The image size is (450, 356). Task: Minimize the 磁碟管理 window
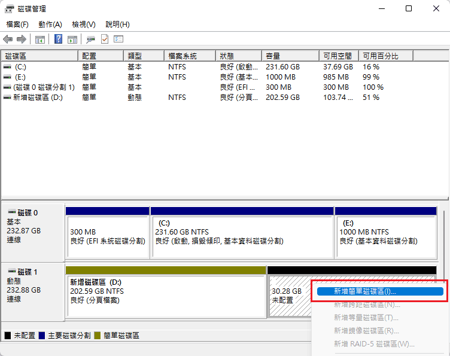click(x=382, y=8)
